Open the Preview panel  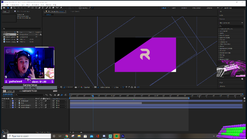pyautogui.click(x=222, y=19)
